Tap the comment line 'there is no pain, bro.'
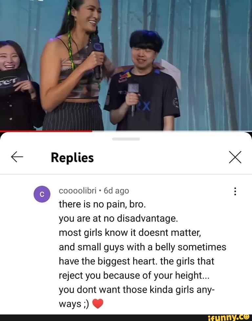This screenshot has height=321, width=252. pyautogui.click(x=102, y=204)
